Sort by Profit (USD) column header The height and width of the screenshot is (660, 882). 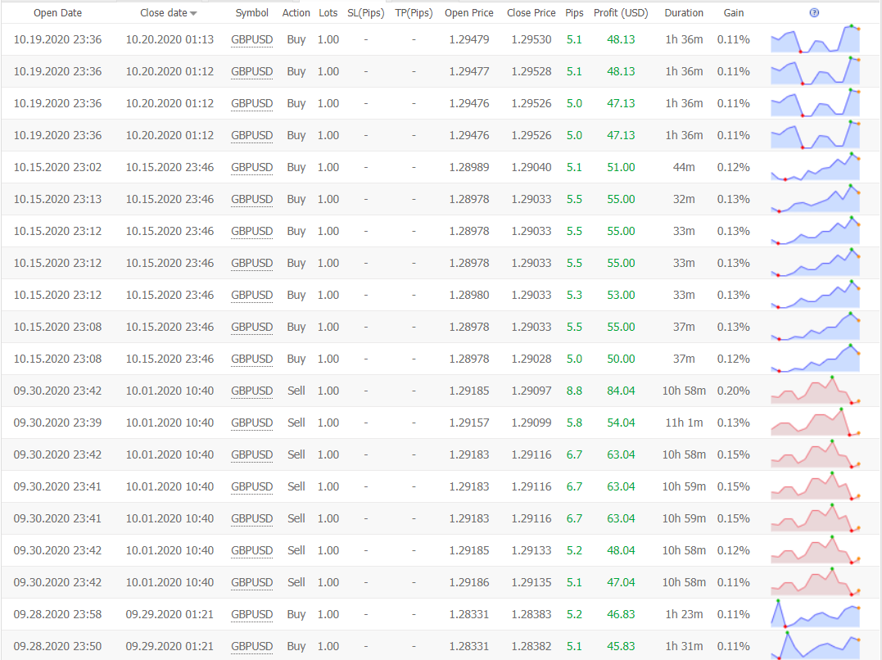[621, 13]
